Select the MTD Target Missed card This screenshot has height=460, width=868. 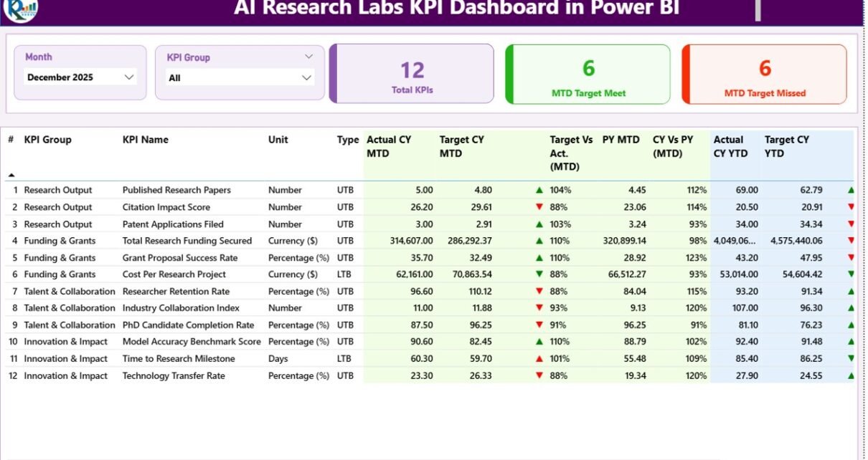[765, 75]
